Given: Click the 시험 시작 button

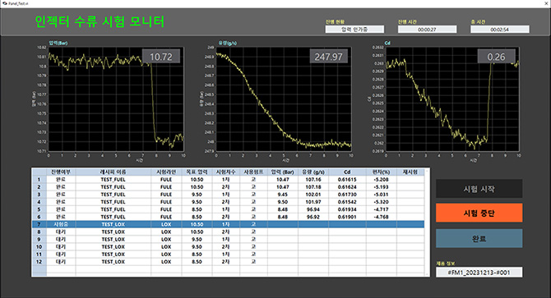Looking at the screenshot, I should (479, 189).
